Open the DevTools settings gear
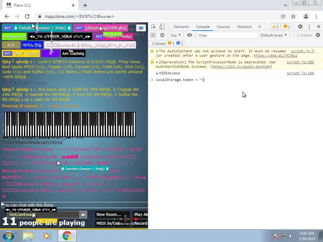 point(300,26)
